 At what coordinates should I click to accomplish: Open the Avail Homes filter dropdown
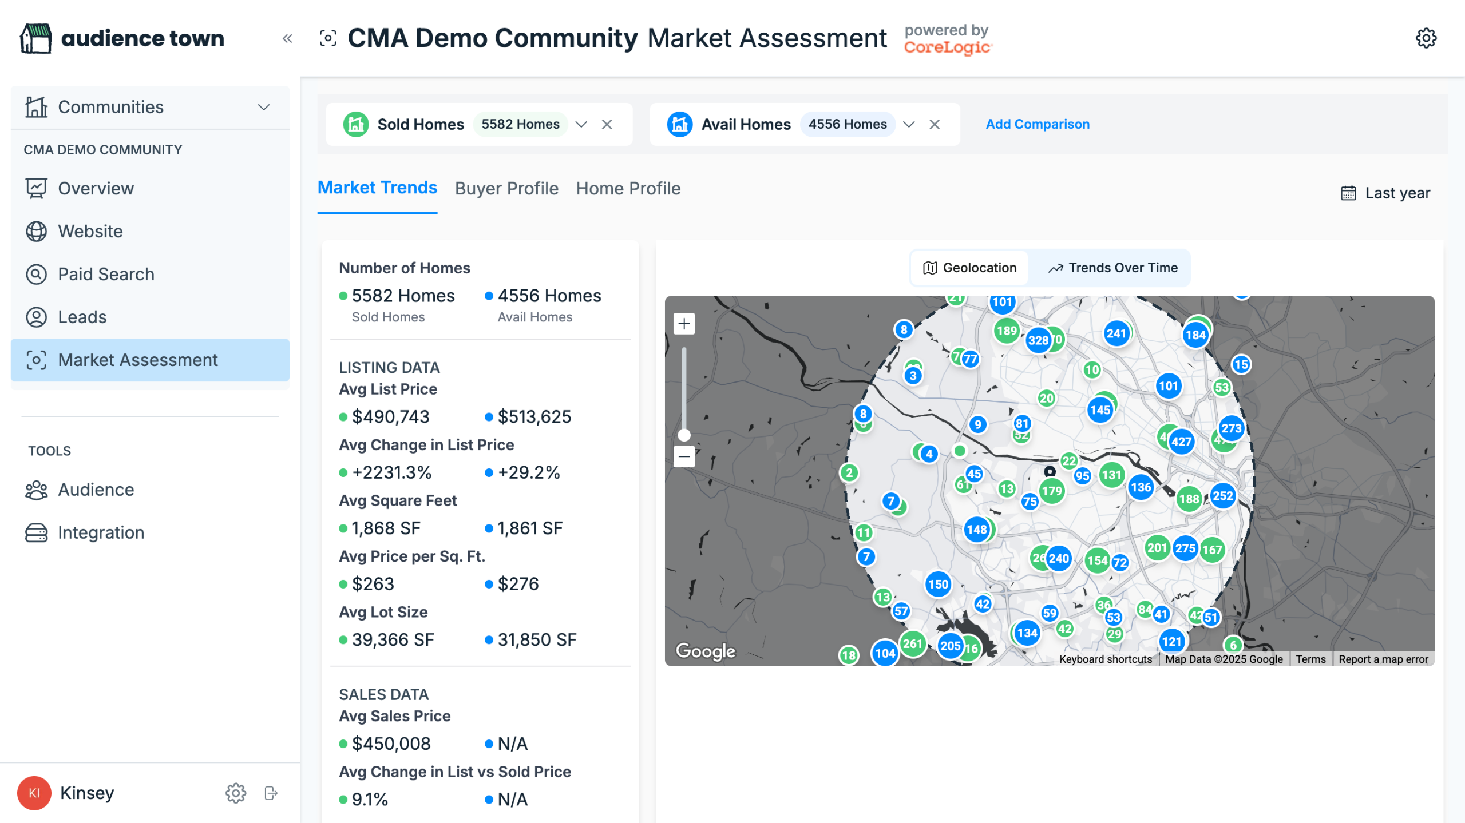(x=909, y=124)
